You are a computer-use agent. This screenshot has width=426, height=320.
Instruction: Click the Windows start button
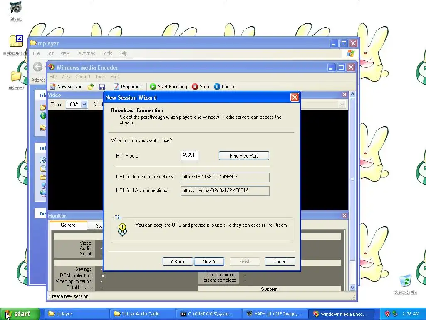[x=20, y=314]
